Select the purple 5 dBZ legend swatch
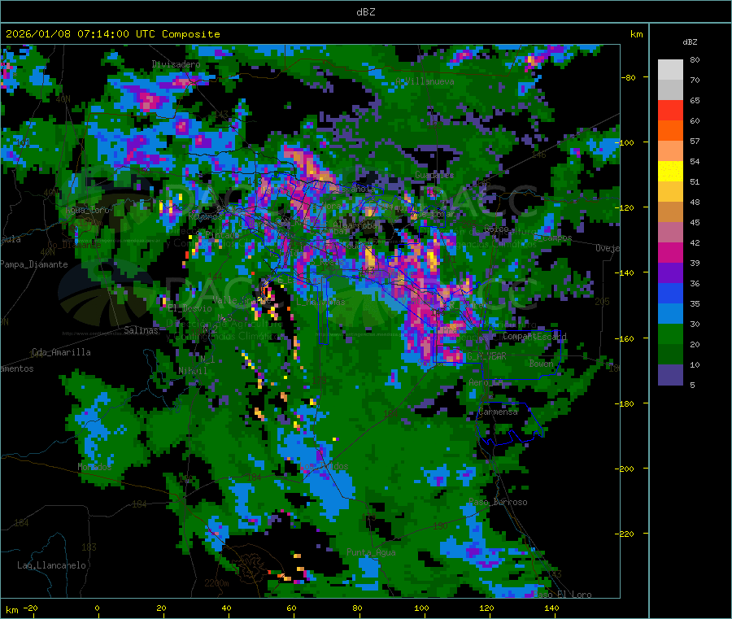The height and width of the screenshot is (619, 732). coord(670,374)
